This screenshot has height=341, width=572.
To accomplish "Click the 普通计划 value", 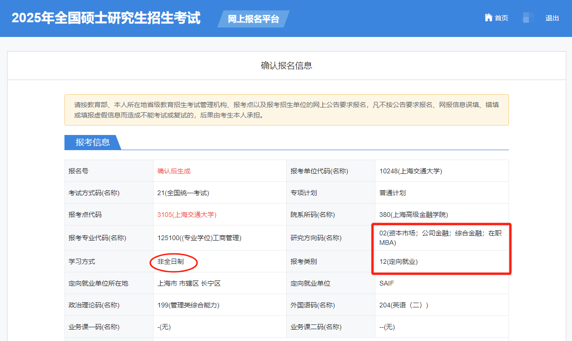I will [392, 193].
